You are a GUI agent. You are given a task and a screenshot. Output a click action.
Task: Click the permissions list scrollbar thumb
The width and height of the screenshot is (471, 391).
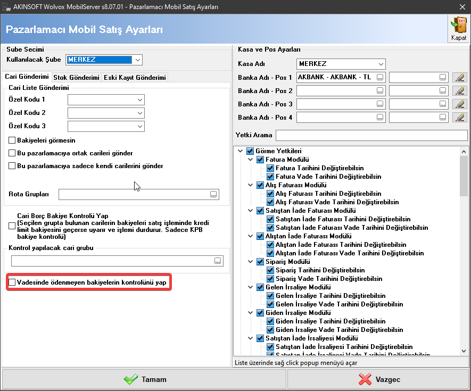[x=464, y=176]
